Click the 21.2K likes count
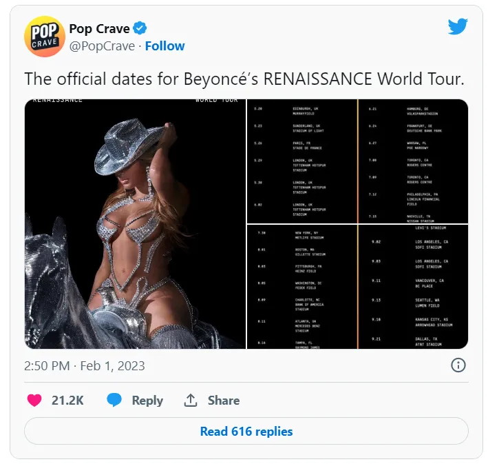This screenshot has height=464, width=488. click(67, 401)
